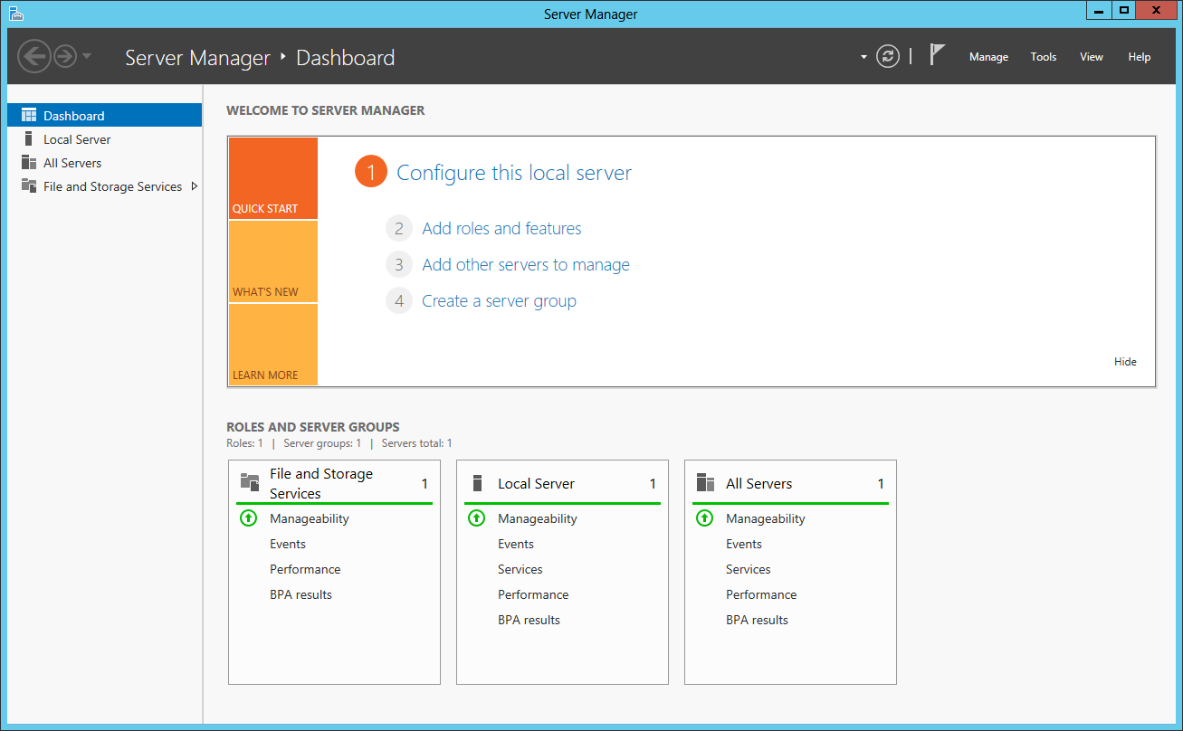
Task: Click the role icon in File and Storage Services tile
Action: tap(248, 481)
